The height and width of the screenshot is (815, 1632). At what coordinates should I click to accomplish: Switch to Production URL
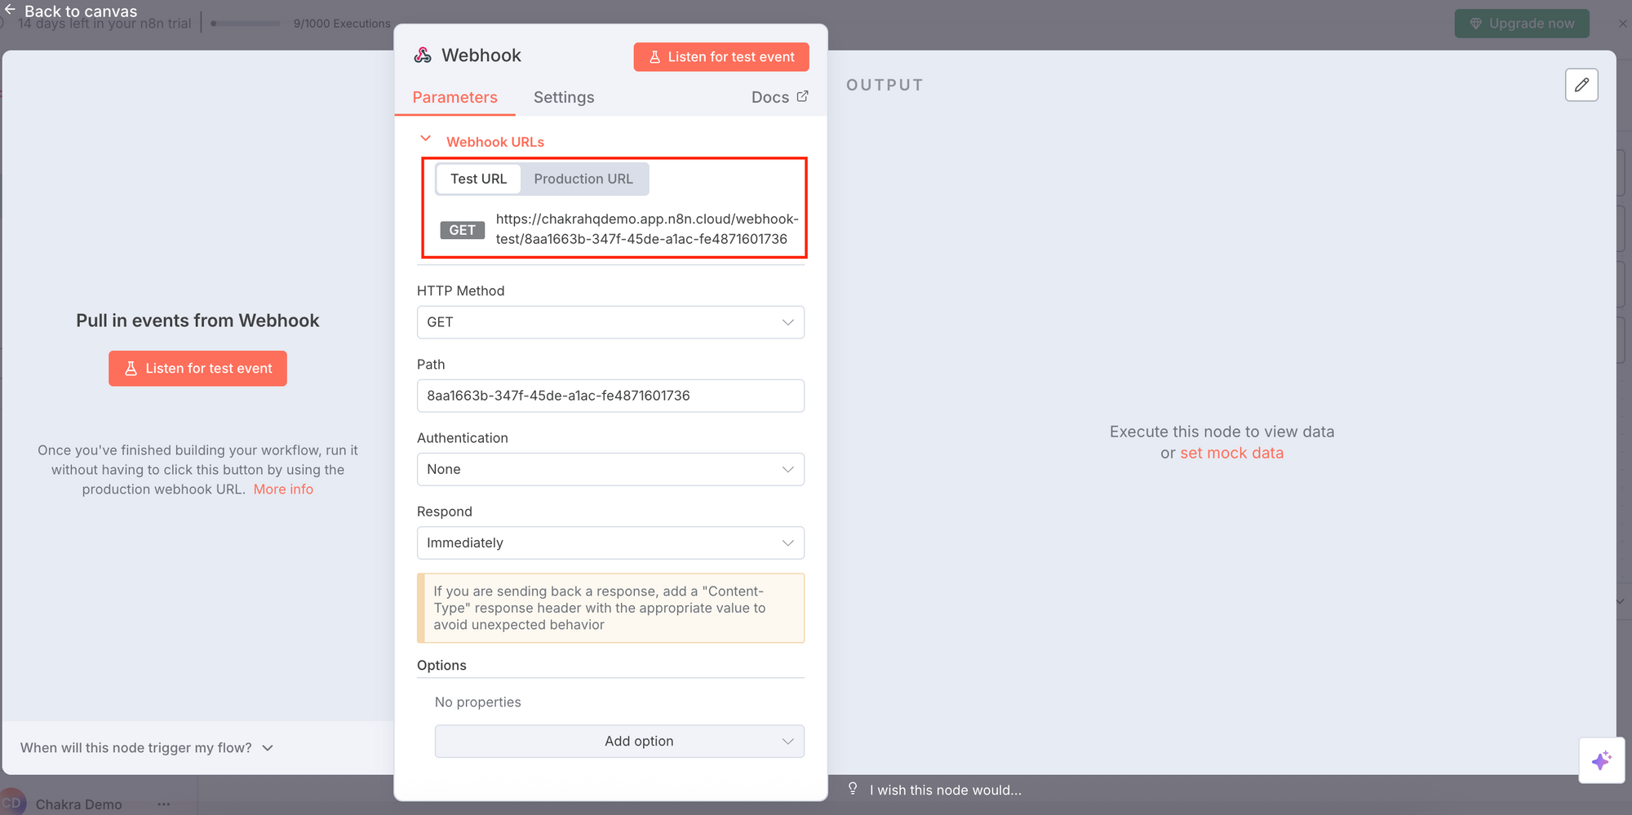(x=583, y=179)
